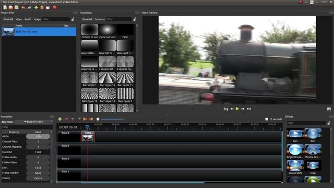
Task: Show All transitions
Action: pos(87,19)
